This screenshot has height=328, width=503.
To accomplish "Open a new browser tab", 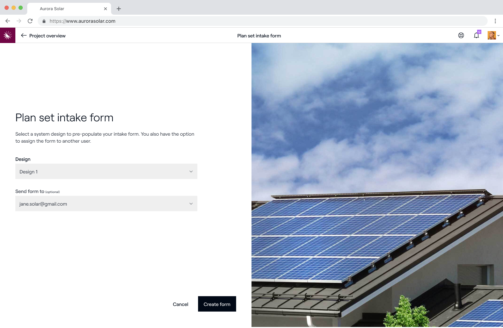I will coord(119,9).
